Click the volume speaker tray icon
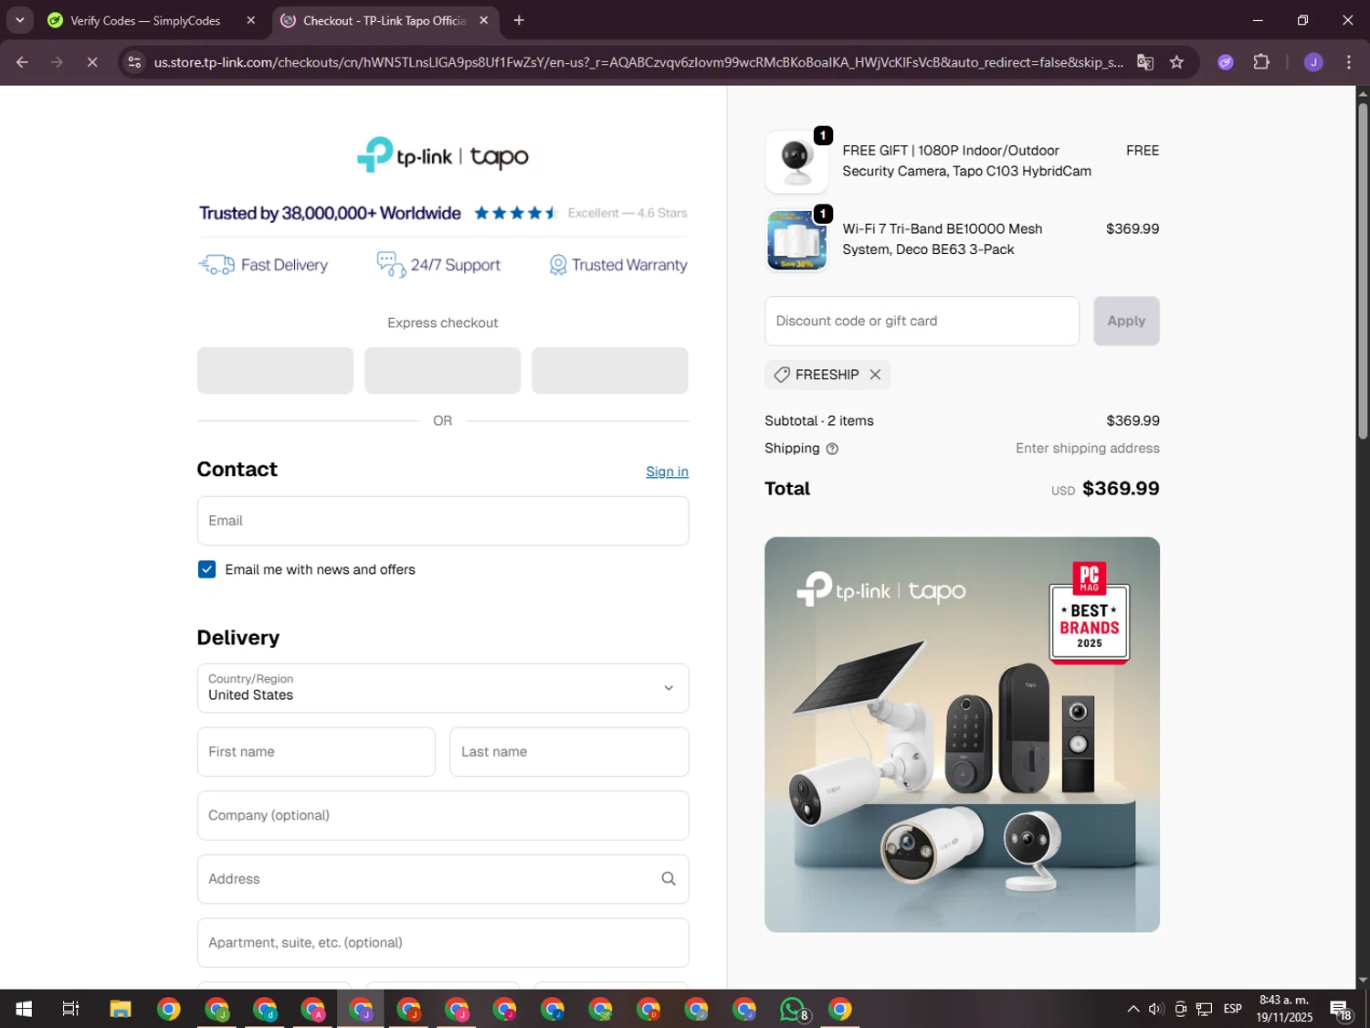 click(1156, 1009)
